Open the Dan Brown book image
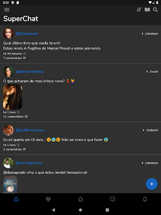 (x=10, y=184)
